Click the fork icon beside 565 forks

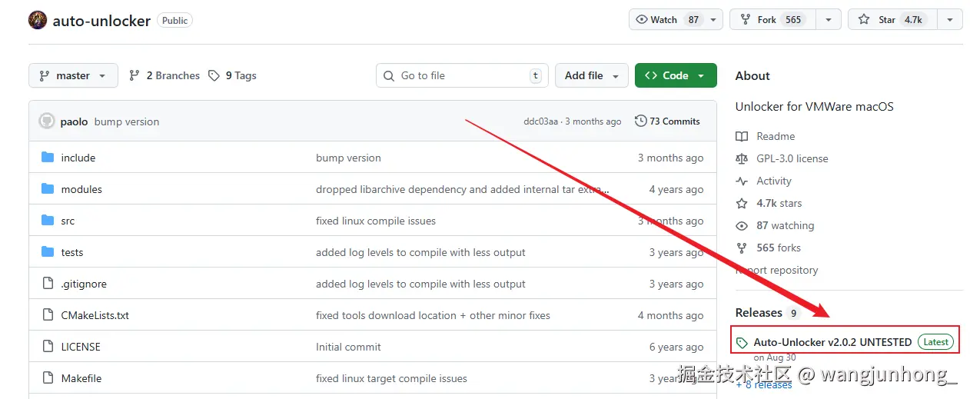(x=742, y=248)
